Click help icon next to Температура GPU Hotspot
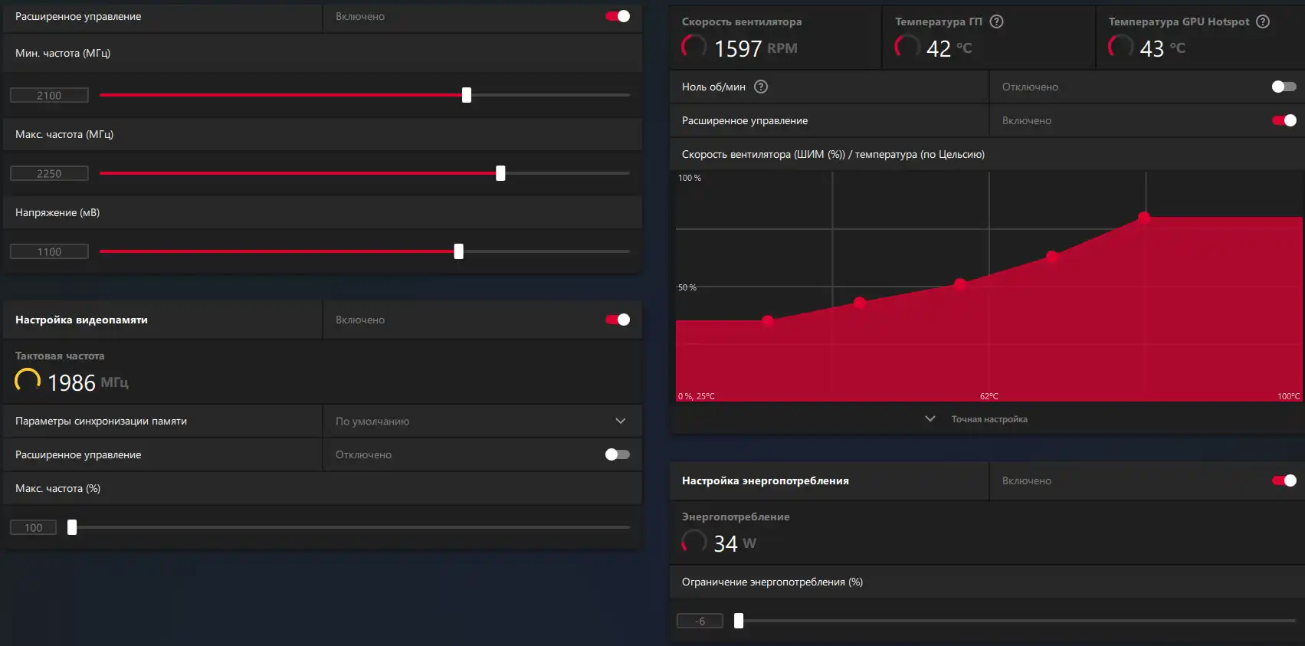The image size is (1305, 646). click(x=1263, y=21)
